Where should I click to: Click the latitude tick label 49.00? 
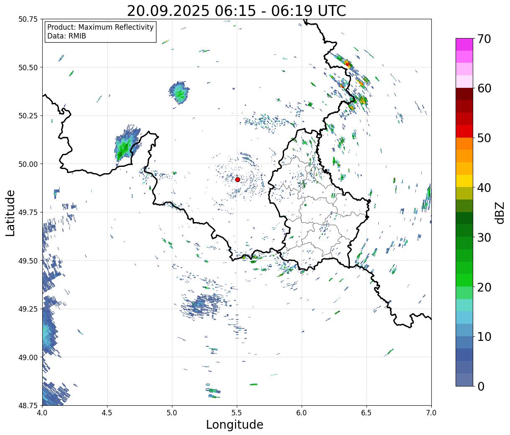(x=28, y=357)
